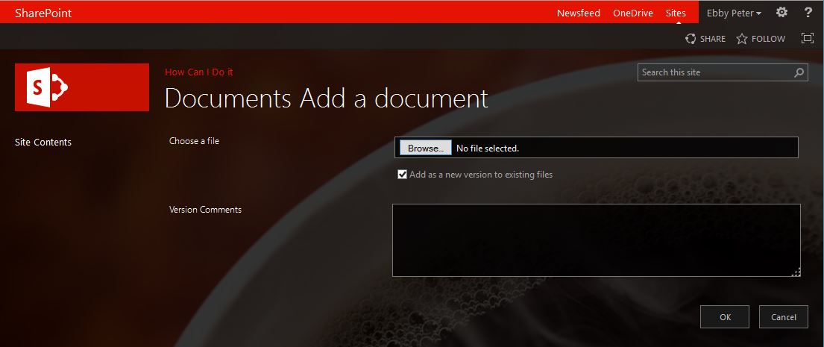Click the SharePoint site logo
Screen dimensions: 824x347
click(82, 87)
